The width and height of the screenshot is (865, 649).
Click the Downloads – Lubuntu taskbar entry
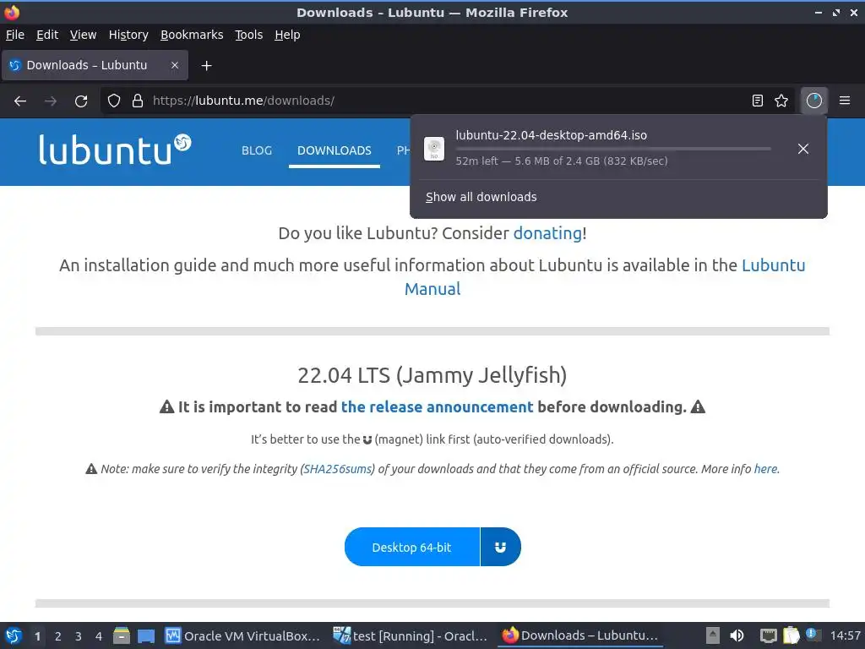point(579,635)
